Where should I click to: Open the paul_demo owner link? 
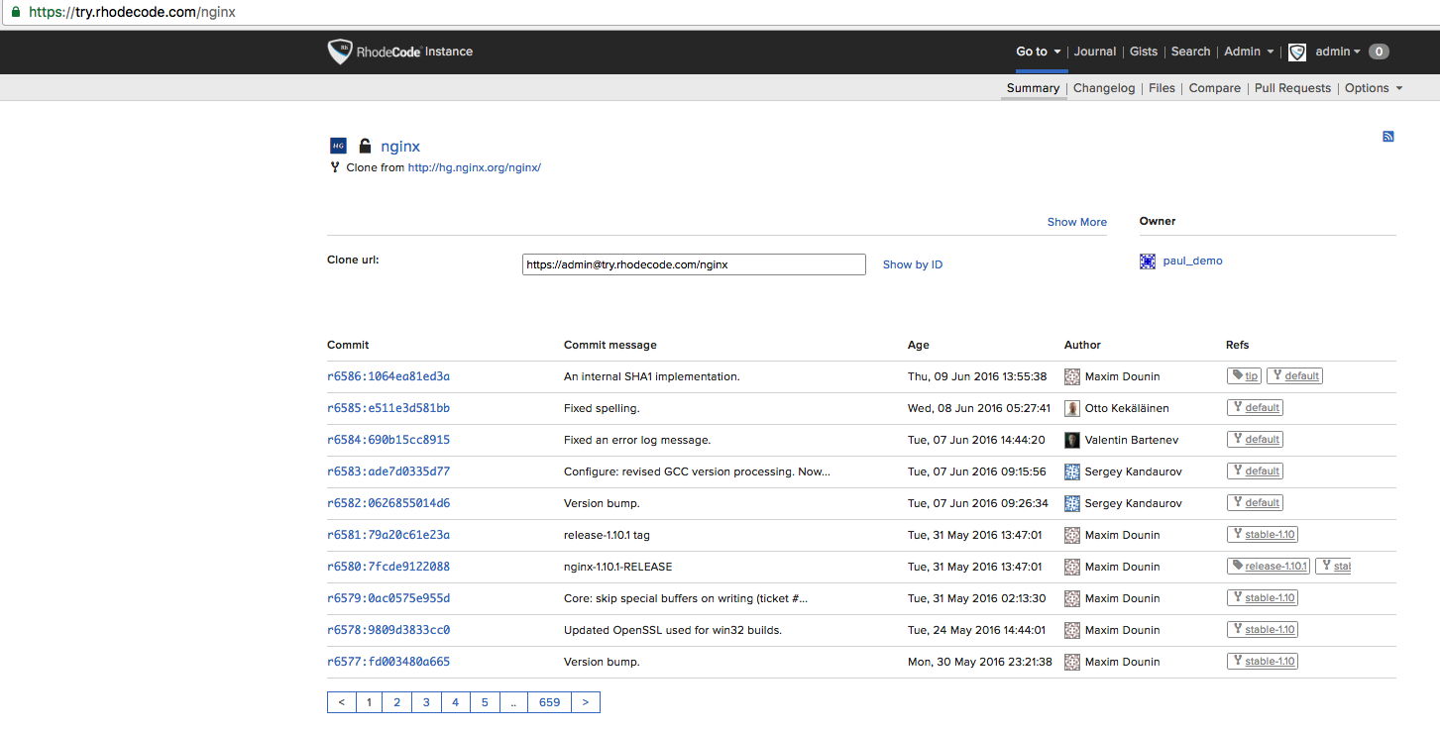1192,262
